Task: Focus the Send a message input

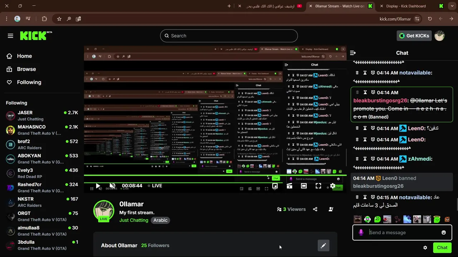Action: click(403, 232)
